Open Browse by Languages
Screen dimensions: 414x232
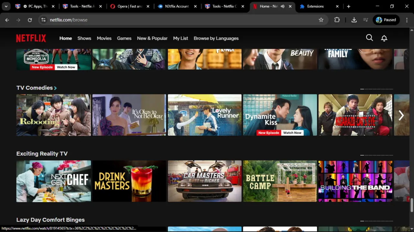coord(216,38)
